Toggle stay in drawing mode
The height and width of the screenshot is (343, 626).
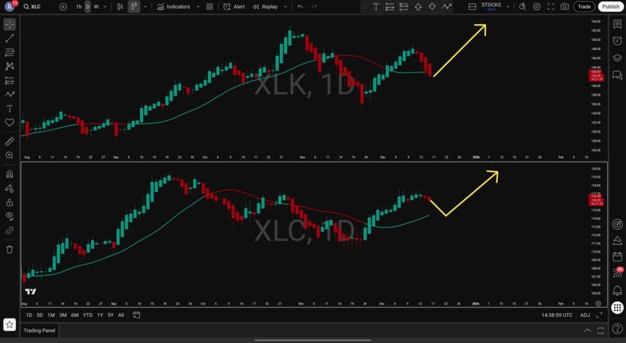pyautogui.click(x=10, y=189)
